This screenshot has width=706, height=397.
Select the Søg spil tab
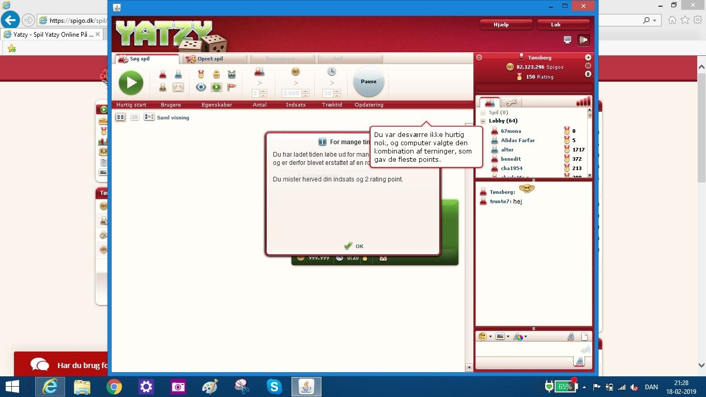[x=146, y=59]
